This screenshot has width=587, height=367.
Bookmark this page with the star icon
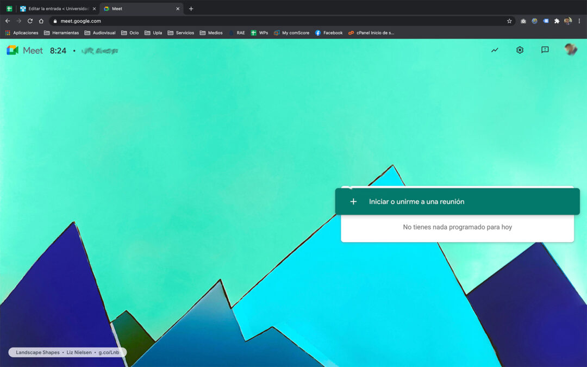coord(509,21)
